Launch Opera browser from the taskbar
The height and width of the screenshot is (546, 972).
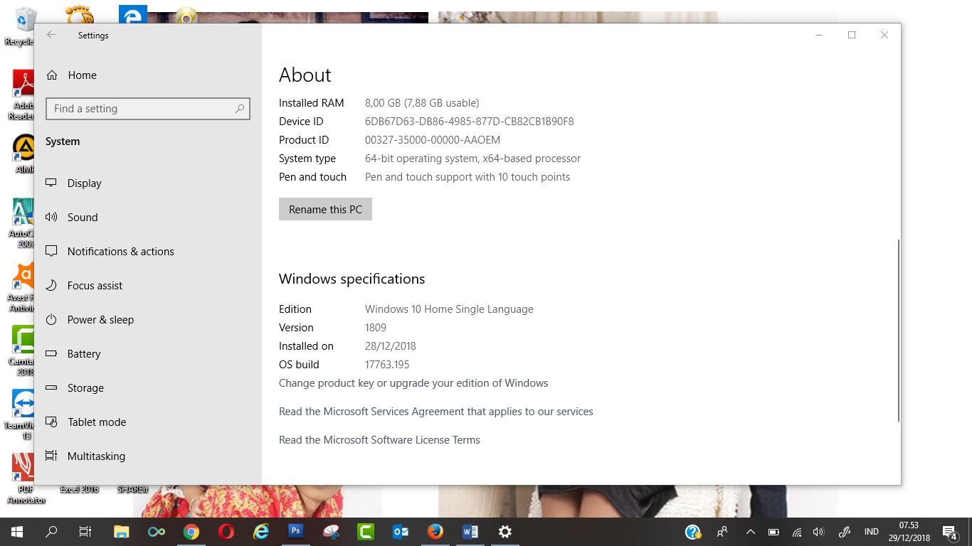(226, 531)
